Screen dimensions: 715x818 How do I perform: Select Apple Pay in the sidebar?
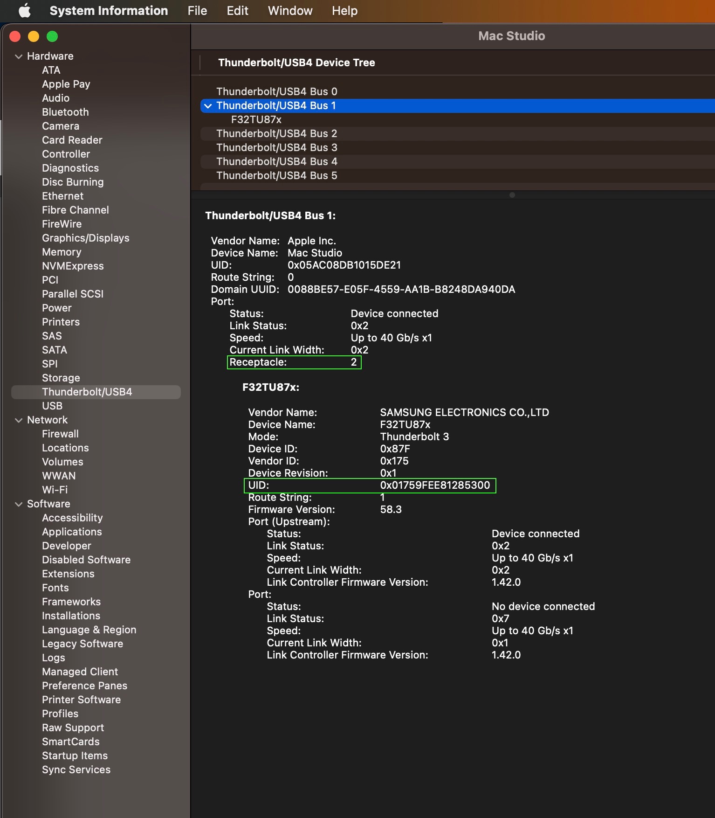coord(66,84)
